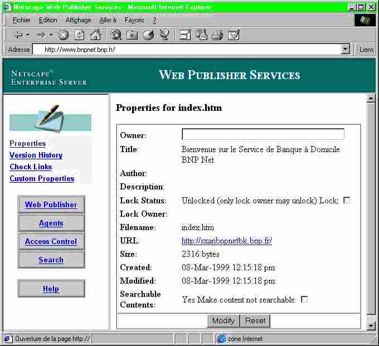Click the Edit page toolbar icon
Image resolution: width=379 pixels, height=346 pixels.
234,35
